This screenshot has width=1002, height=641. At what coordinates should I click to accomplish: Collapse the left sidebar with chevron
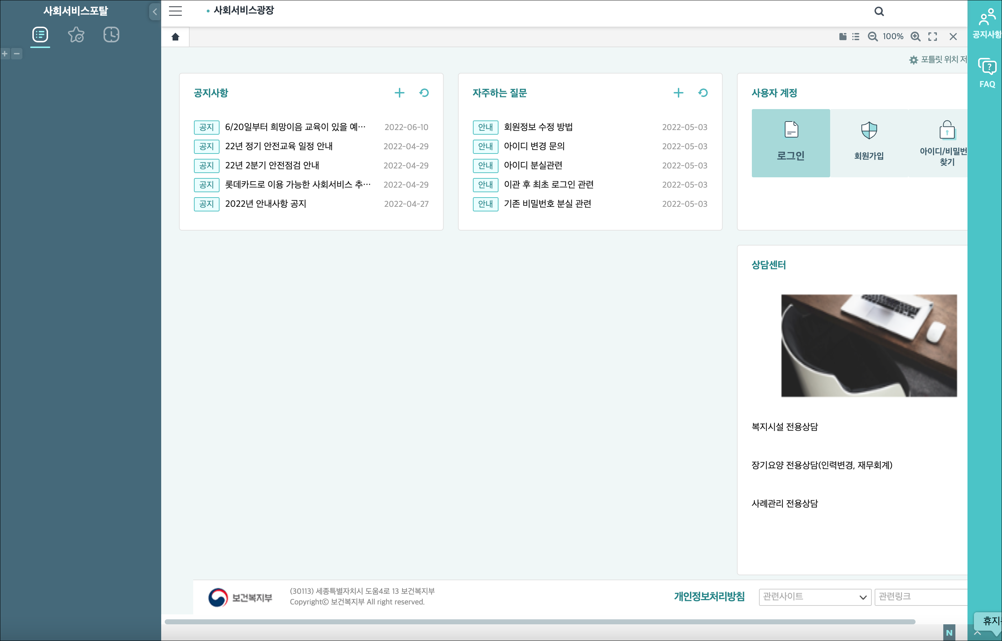(x=155, y=12)
